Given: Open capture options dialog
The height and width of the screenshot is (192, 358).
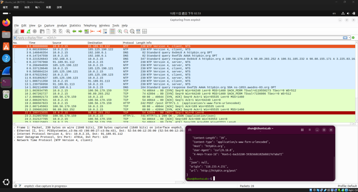Looking at the screenshot, I should point(35,31).
